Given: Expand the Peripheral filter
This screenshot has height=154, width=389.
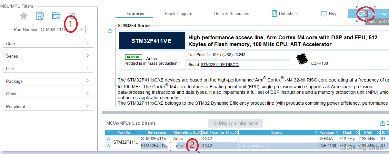Looking at the screenshot, I should (48, 106).
